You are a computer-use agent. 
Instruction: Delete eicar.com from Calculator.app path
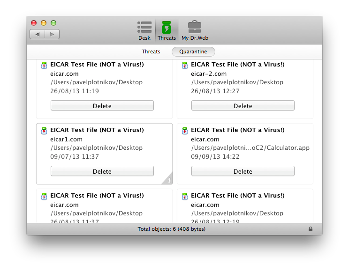click(243, 171)
